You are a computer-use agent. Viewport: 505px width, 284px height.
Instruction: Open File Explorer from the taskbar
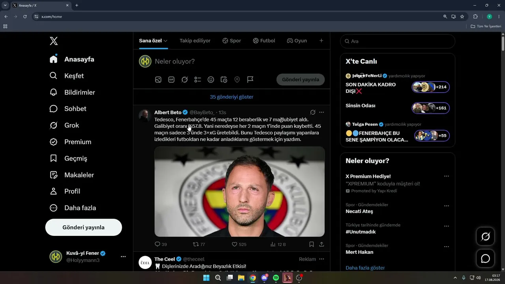[x=241, y=278]
